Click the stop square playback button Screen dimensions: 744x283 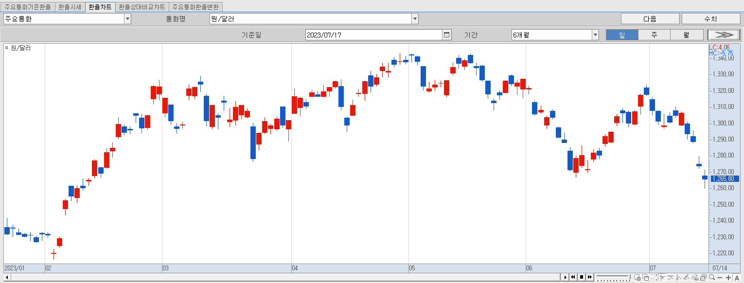(581, 277)
